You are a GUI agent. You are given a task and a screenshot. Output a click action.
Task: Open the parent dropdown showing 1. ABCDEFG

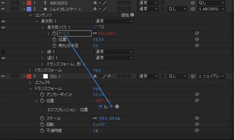(211, 9)
